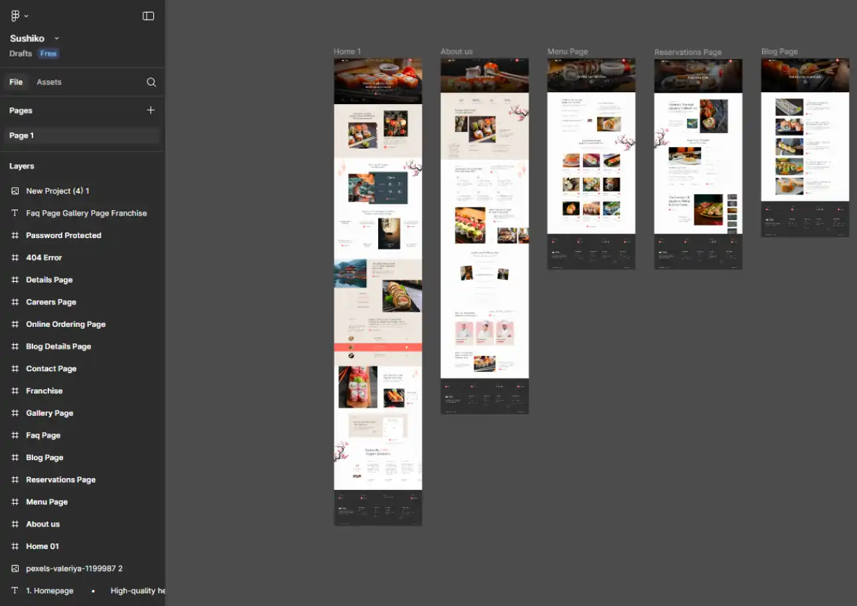Toggle the sidebar collapse icon

[149, 16]
